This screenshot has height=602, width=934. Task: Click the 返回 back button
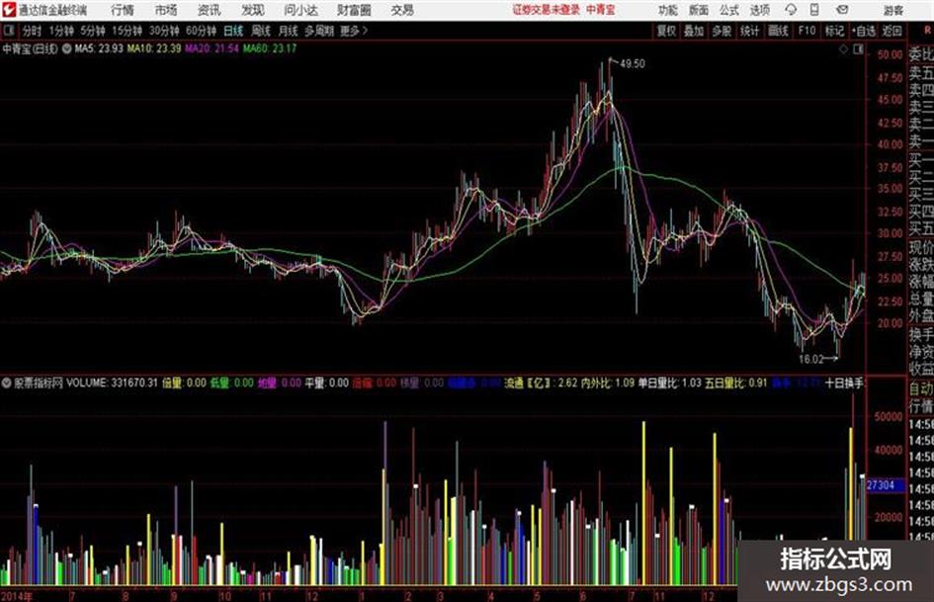coord(892,31)
